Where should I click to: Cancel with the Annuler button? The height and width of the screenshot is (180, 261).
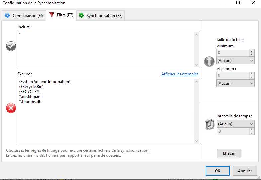(245, 171)
